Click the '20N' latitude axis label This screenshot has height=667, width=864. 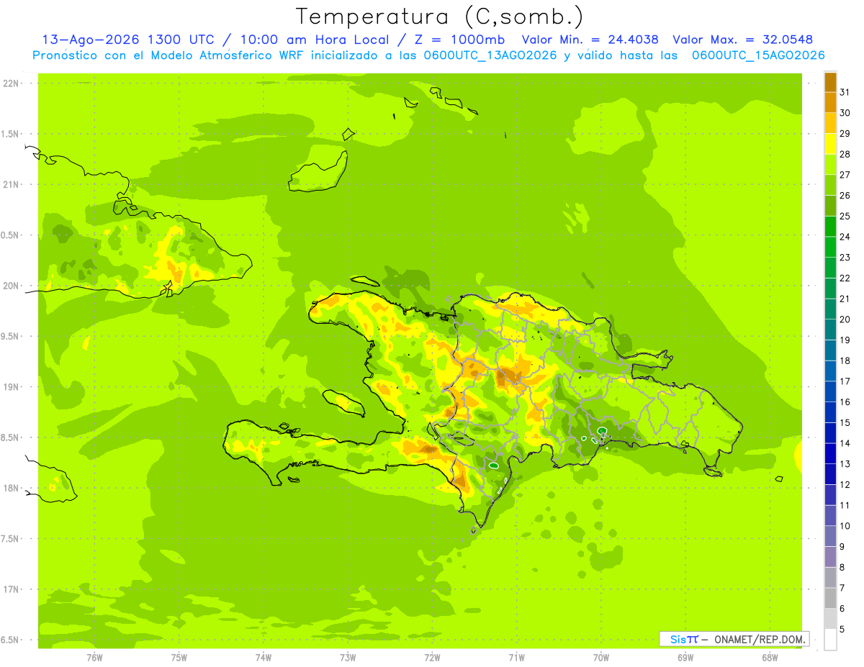[11, 286]
